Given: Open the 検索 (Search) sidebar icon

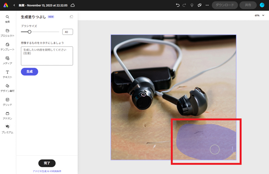Looking at the screenshot, I should pyautogui.click(x=7, y=18).
